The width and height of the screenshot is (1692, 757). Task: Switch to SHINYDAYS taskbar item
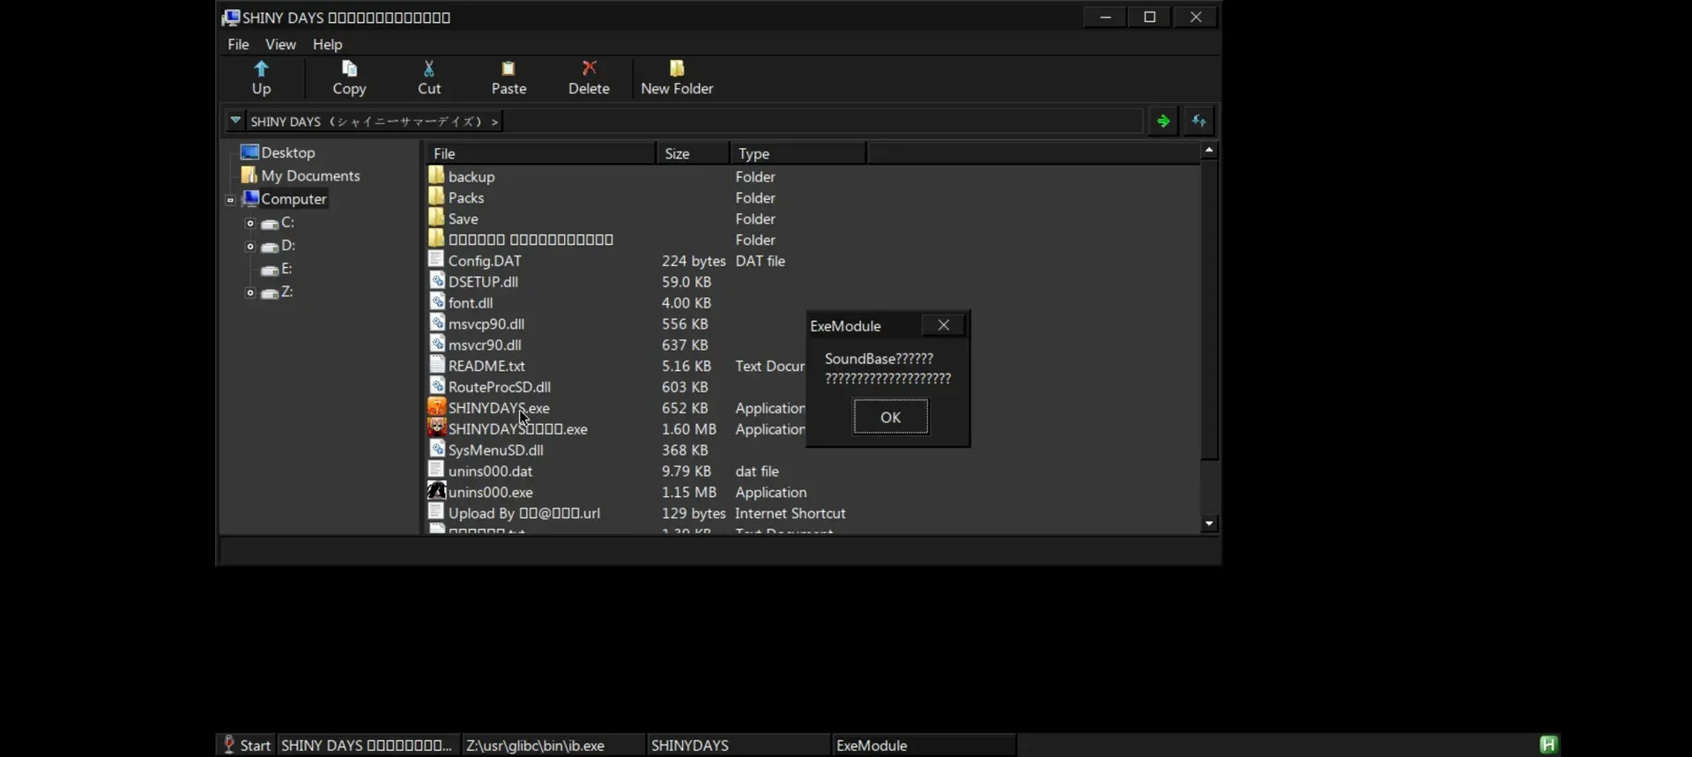click(738, 746)
